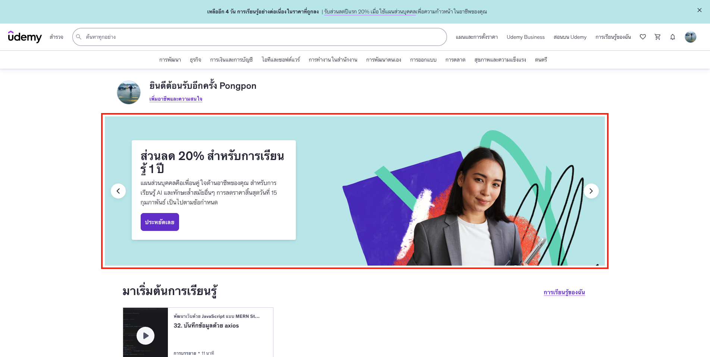Play the MERN Stack course video

point(146,336)
